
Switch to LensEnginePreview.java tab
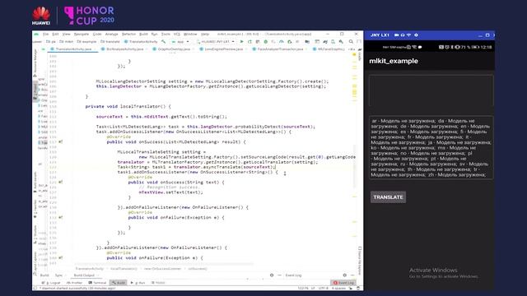pos(223,49)
